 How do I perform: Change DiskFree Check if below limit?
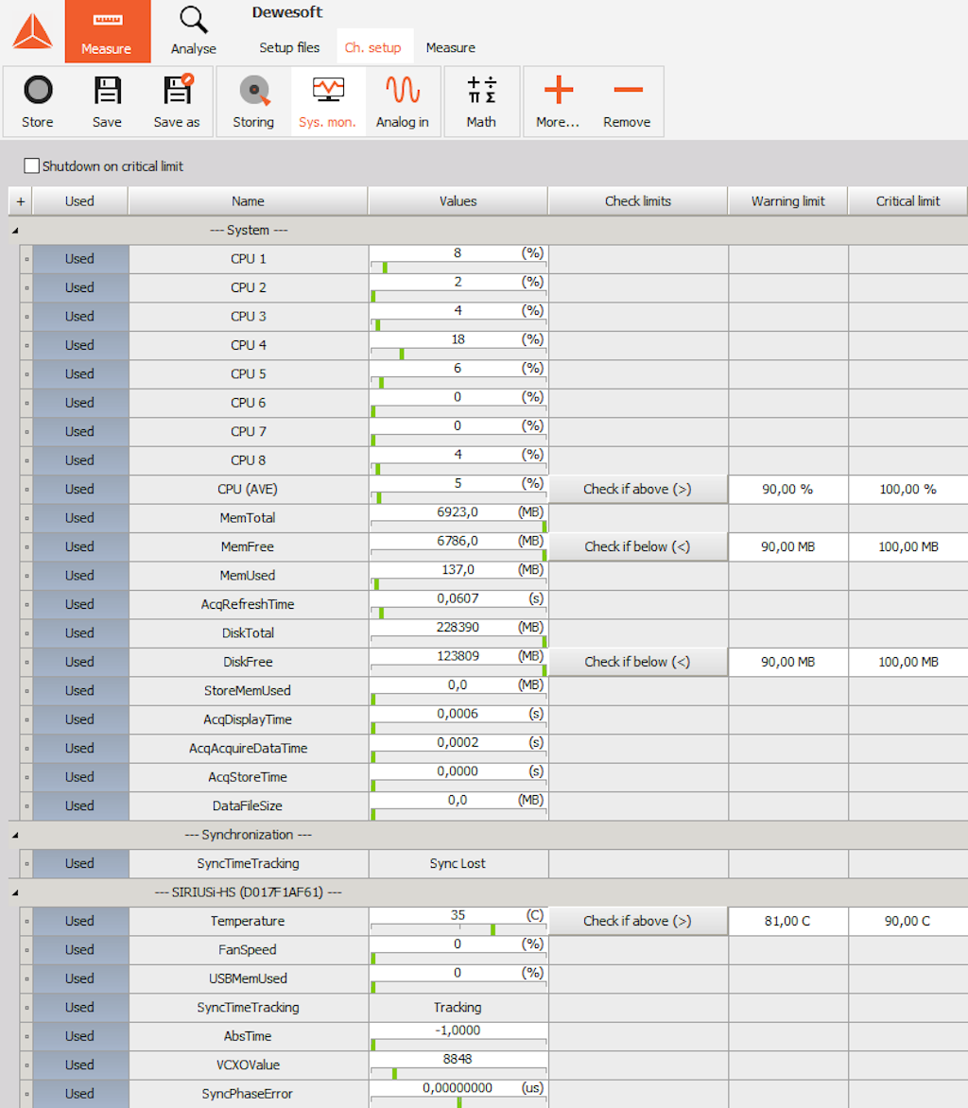point(638,662)
